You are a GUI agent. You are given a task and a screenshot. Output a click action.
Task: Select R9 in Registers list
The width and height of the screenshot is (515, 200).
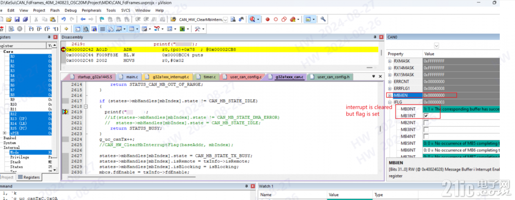[x=12, y=100]
